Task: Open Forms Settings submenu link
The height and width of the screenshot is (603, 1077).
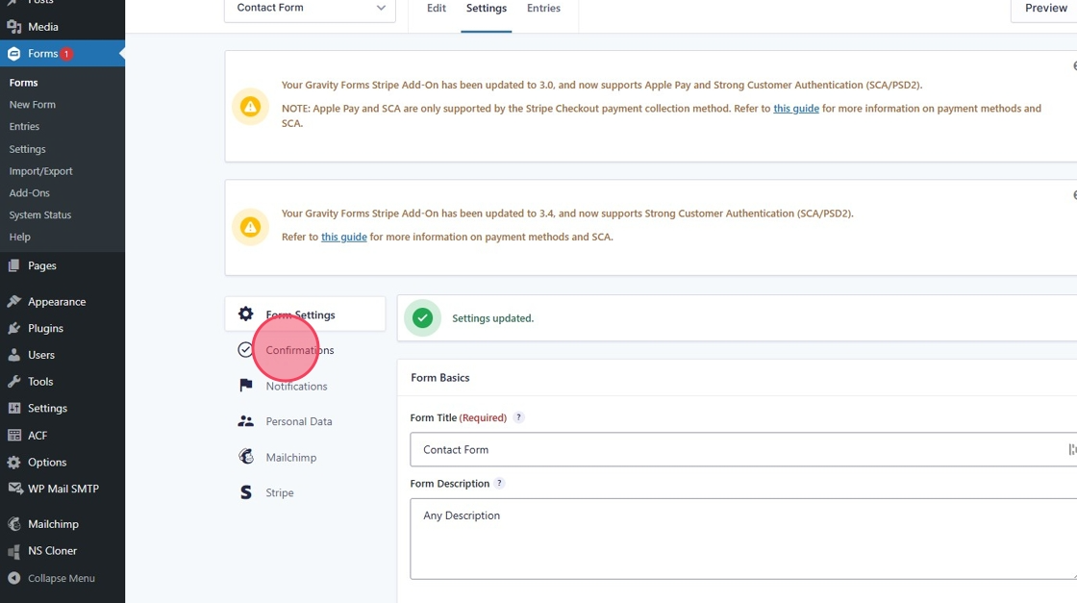Action: point(28,149)
